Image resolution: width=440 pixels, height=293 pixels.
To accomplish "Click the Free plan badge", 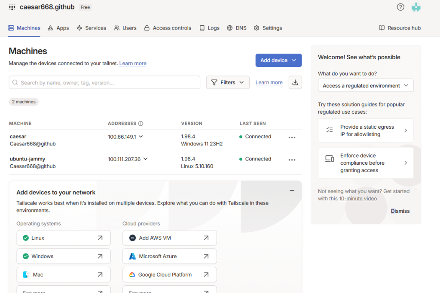I will 86,7.
